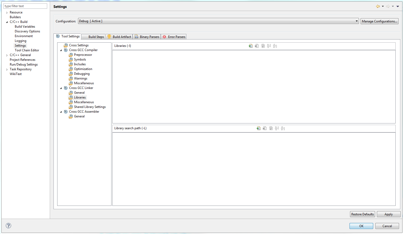This screenshot has height=234, width=403.
Task: Open Discovery Options page
Action: [x=27, y=31]
